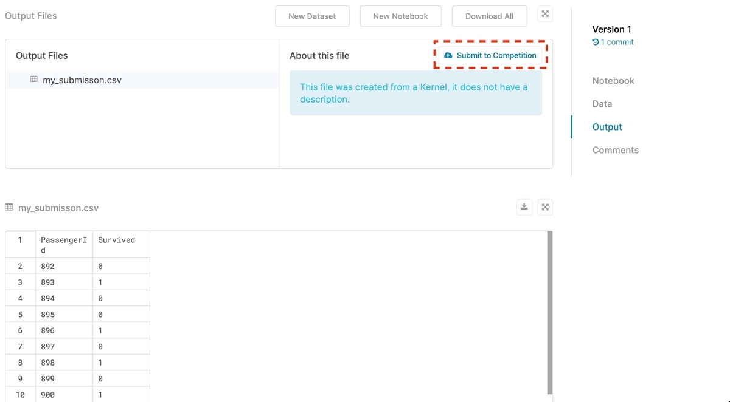Click the Output Files page title
730x402 pixels.
[30, 16]
